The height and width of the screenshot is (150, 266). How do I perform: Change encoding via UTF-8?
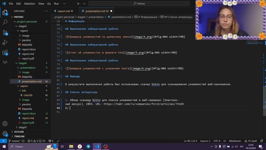coord(217,141)
